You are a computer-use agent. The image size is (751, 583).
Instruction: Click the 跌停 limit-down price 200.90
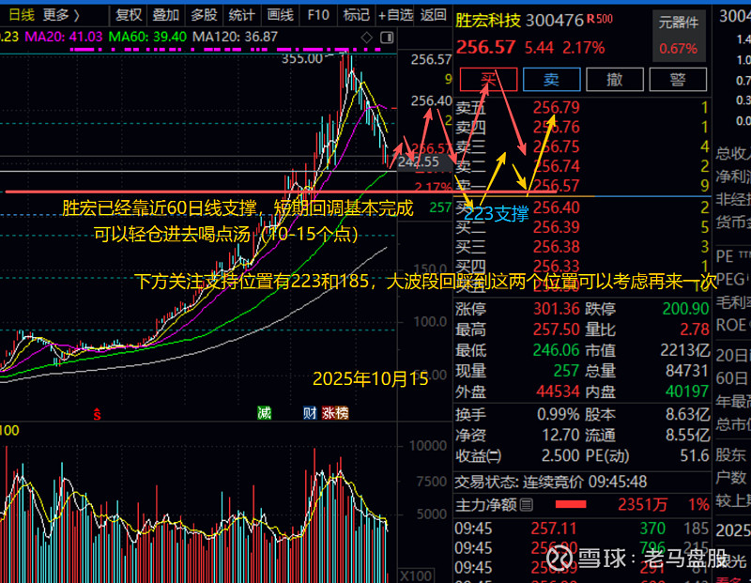[685, 309]
